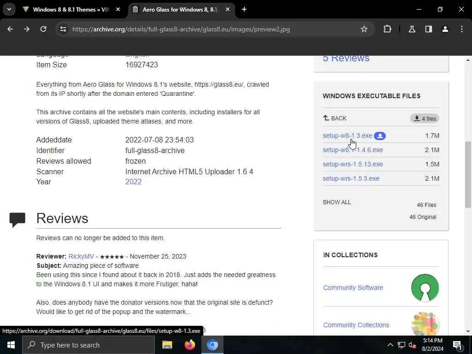472x354 pixels.
Task: Launch Firefox from the taskbar
Action: (x=189, y=345)
